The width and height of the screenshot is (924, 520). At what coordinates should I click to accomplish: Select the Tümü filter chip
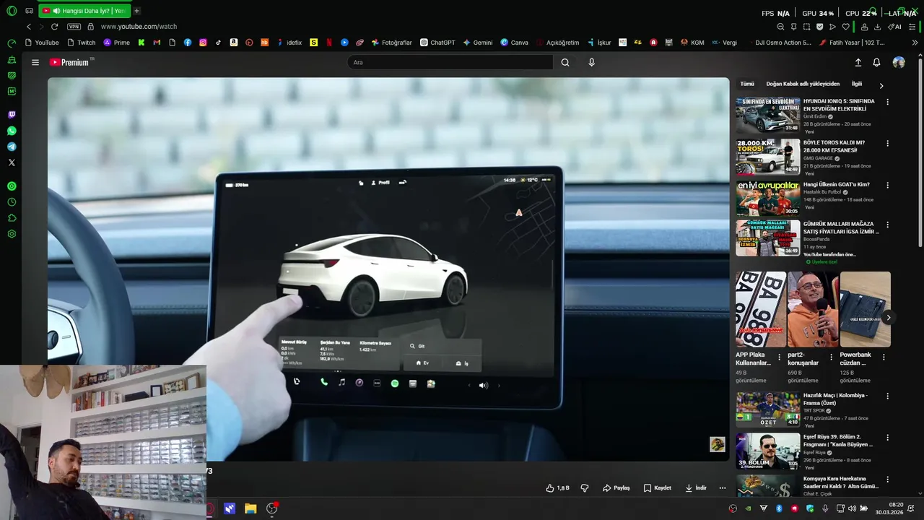pyautogui.click(x=747, y=84)
